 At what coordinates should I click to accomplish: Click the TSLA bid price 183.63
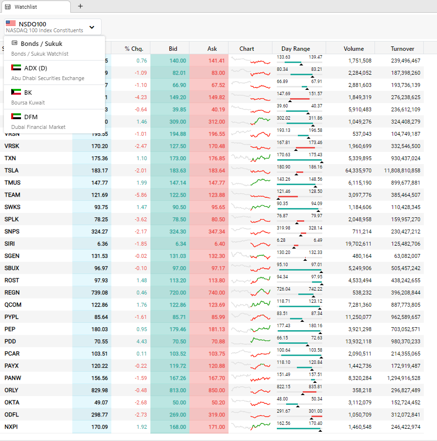coord(178,170)
